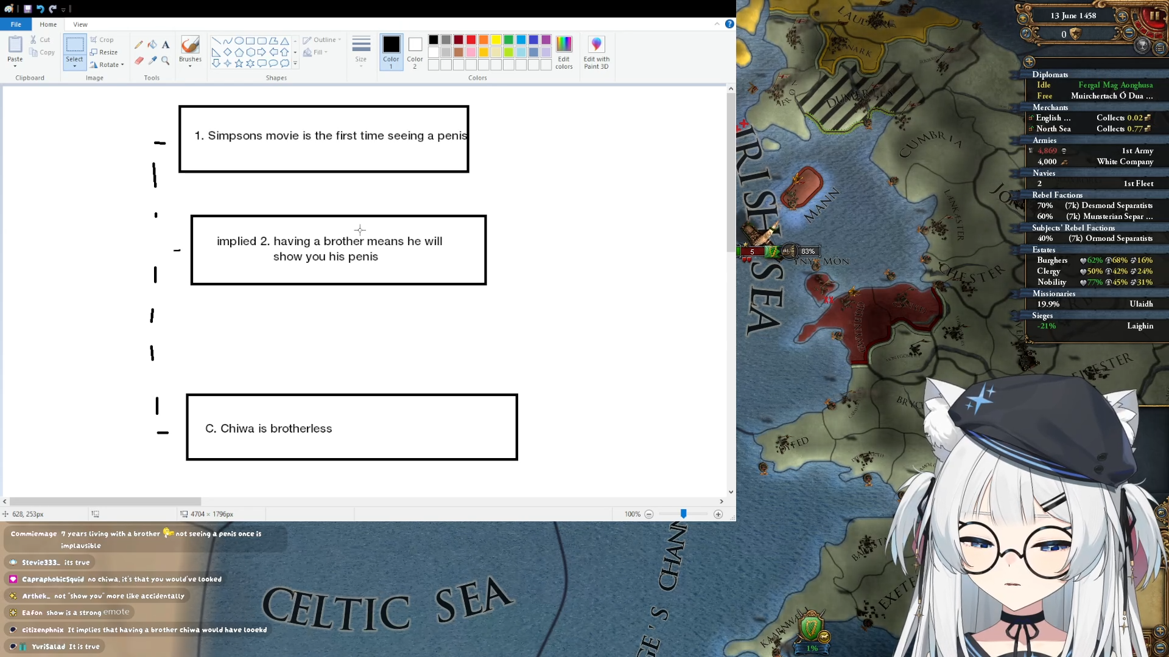Viewport: 1169px width, 657px height.
Task: Open the File menu
Action: [x=16, y=24]
